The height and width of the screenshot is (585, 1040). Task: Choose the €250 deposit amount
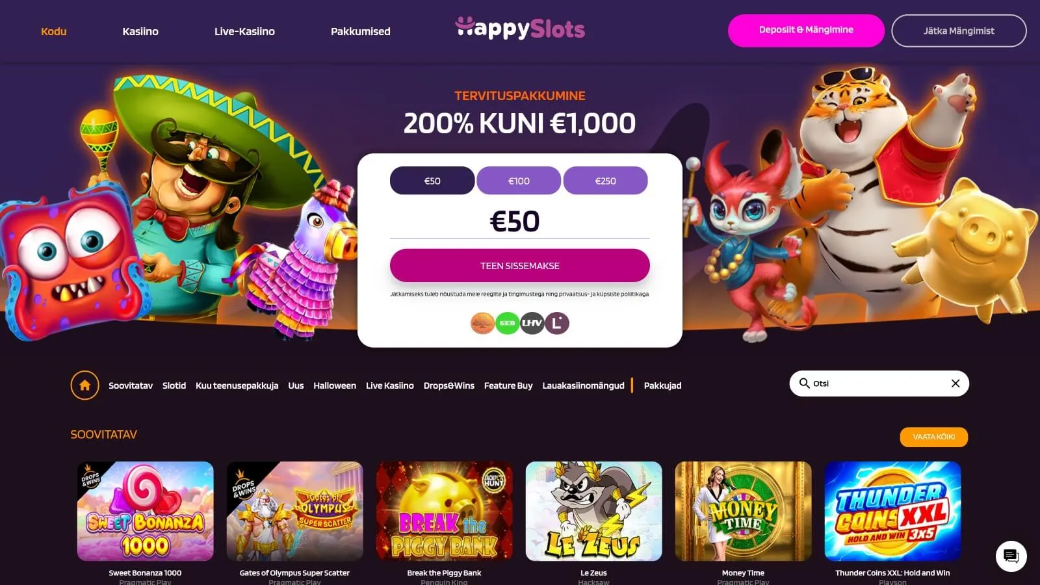click(605, 181)
